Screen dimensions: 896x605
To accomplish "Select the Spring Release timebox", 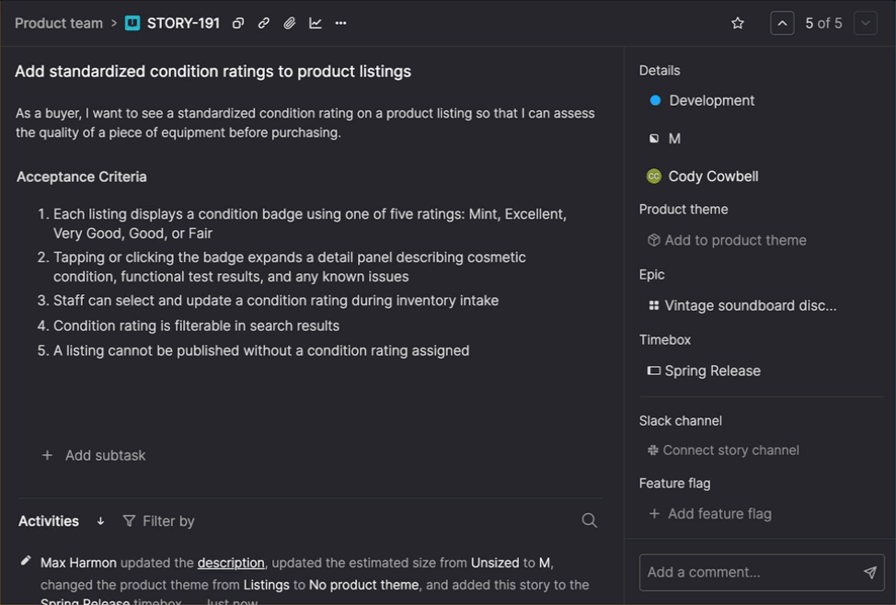I will click(x=712, y=371).
